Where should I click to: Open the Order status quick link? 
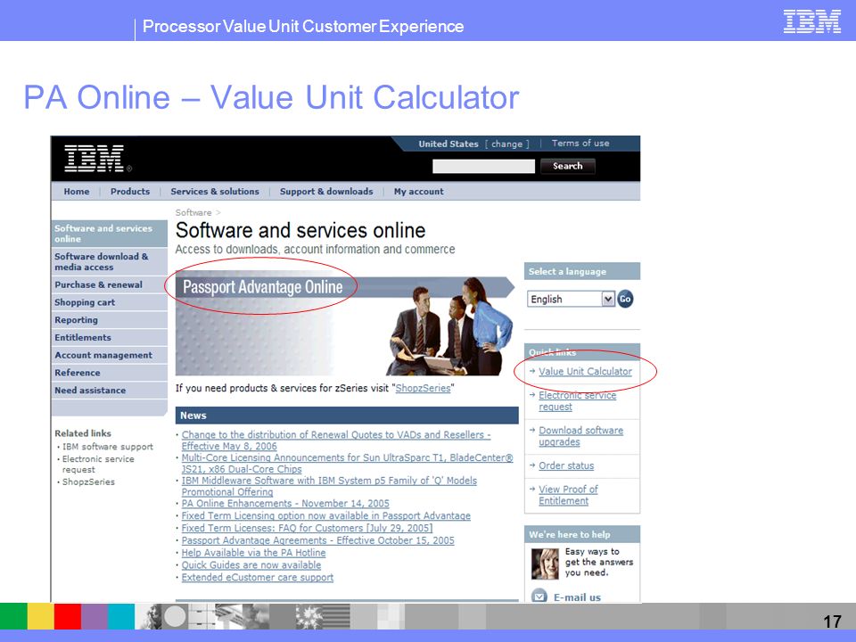(x=566, y=465)
